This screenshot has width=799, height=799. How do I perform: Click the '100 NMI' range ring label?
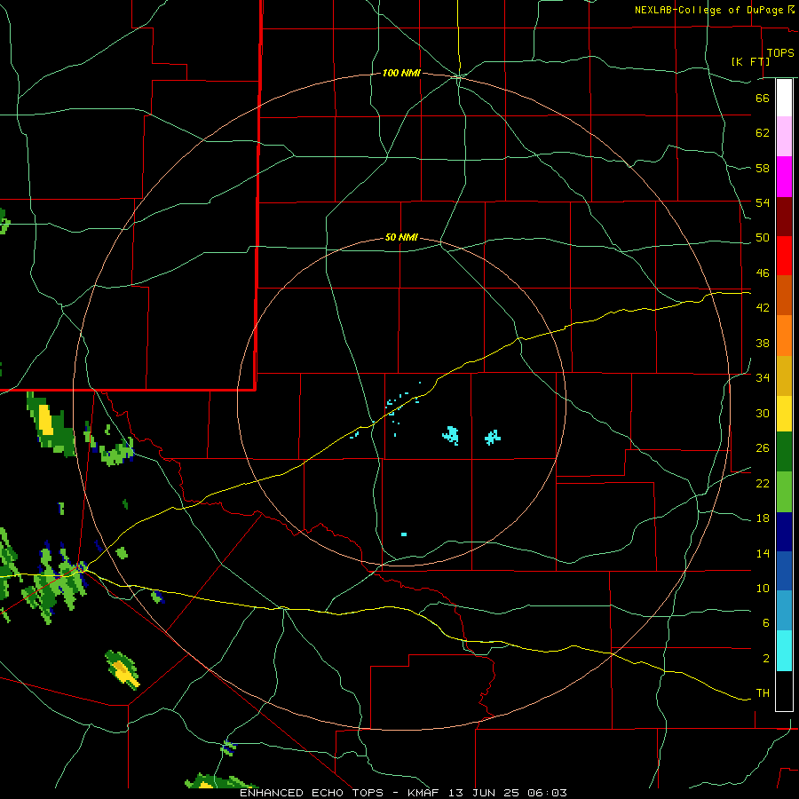[x=401, y=74]
